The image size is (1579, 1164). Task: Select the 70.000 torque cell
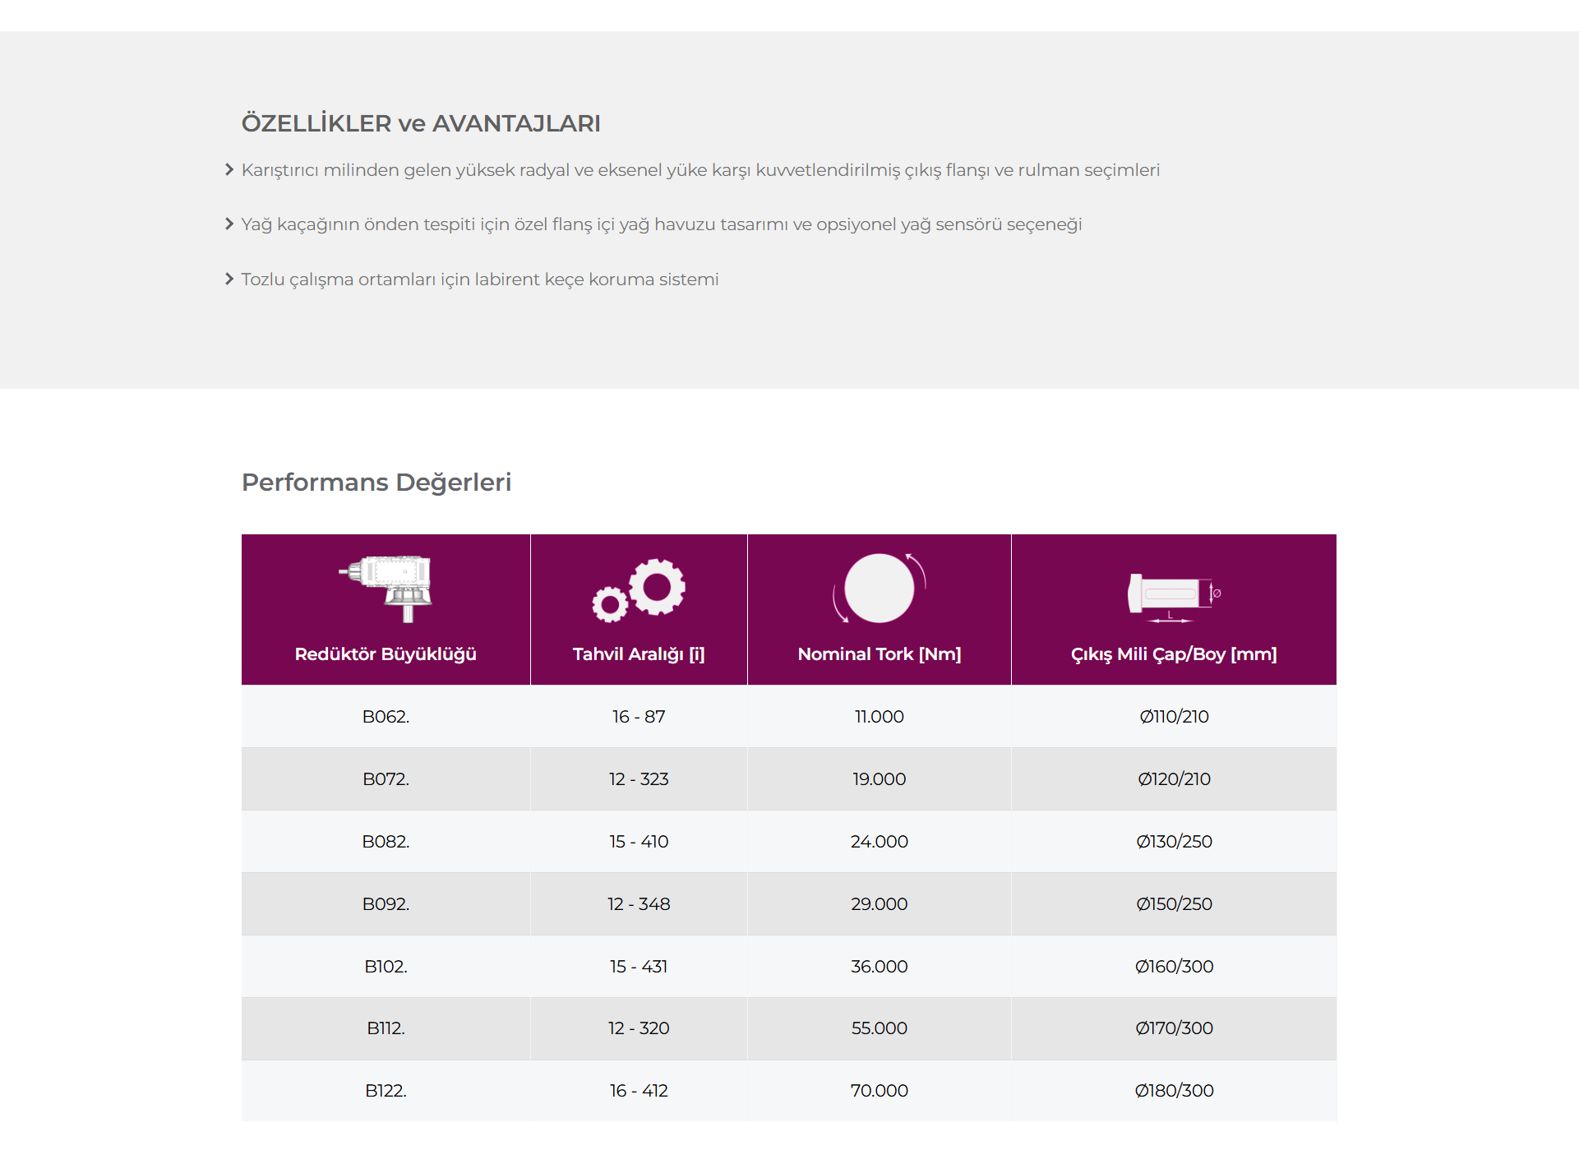coord(880,1091)
